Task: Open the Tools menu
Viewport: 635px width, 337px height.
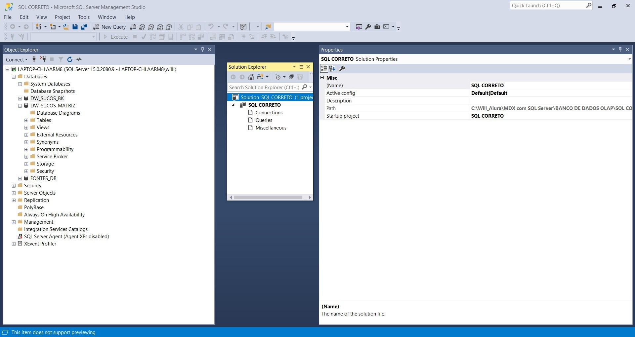Action: pyautogui.click(x=84, y=17)
